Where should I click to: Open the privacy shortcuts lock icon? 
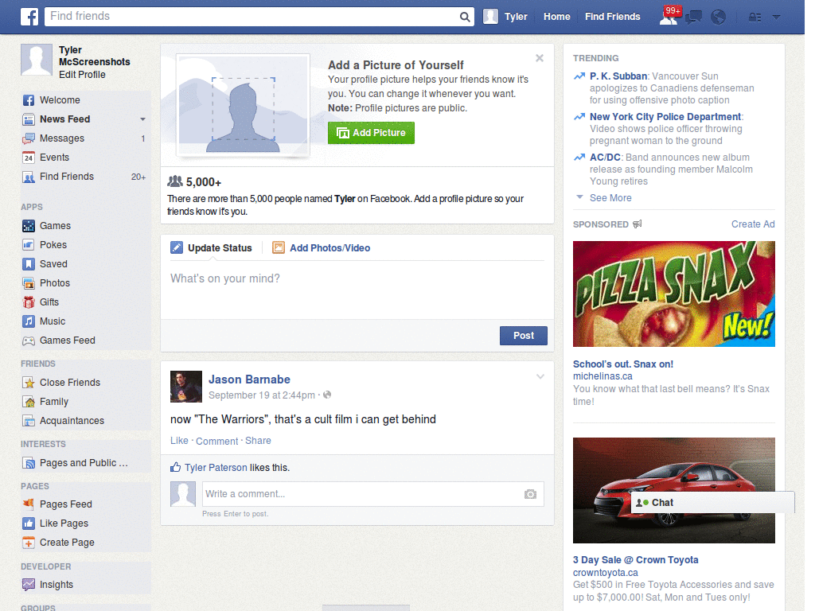[755, 18]
